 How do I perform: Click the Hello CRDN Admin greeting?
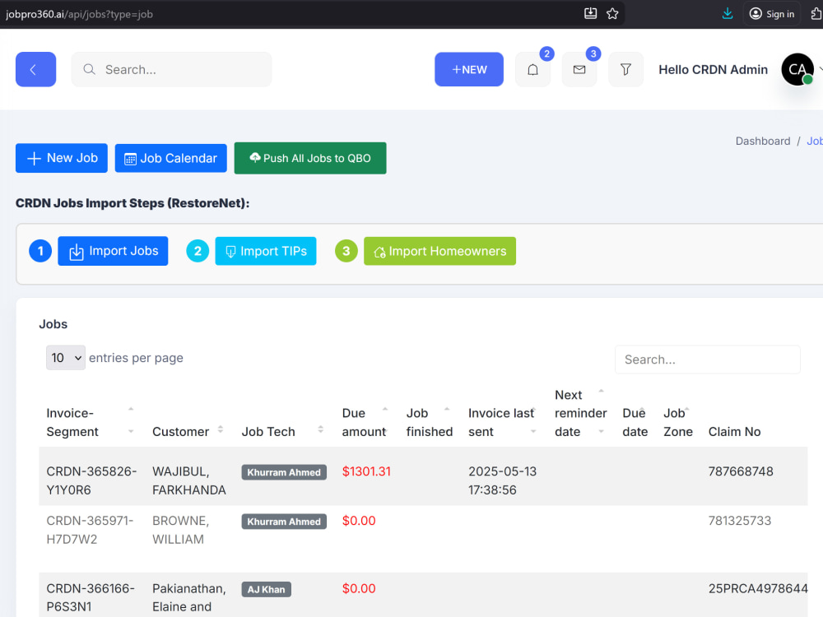(x=713, y=69)
